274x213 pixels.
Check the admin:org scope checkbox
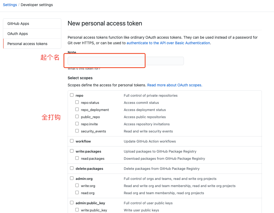[x=72, y=178]
